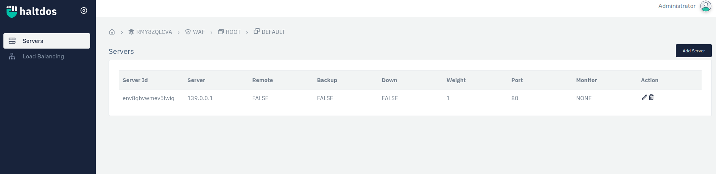Delete server using the trash icon
The width and height of the screenshot is (716, 174).
(x=651, y=97)
